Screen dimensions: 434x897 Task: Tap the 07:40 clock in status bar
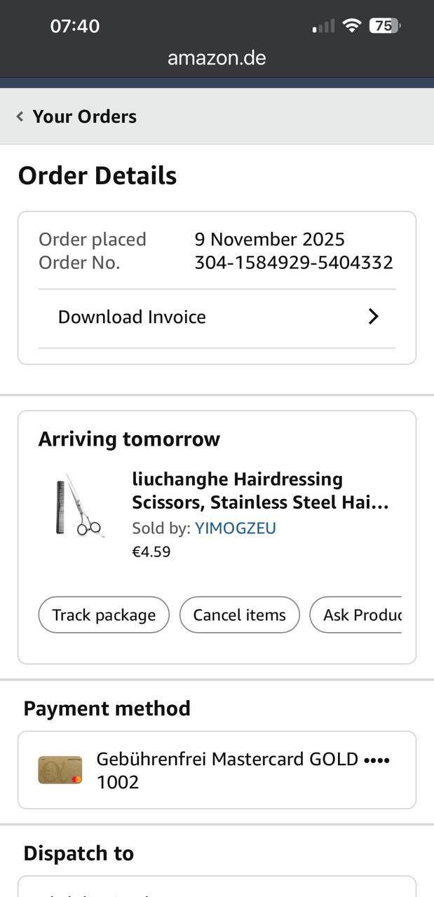click(x=75, y=26)
